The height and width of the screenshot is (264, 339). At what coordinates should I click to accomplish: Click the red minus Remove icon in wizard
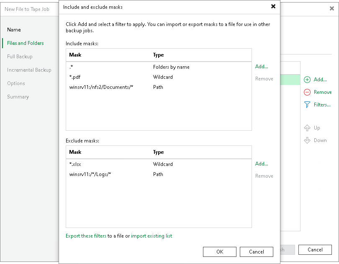pyautogui.click(x=307, y=92)
